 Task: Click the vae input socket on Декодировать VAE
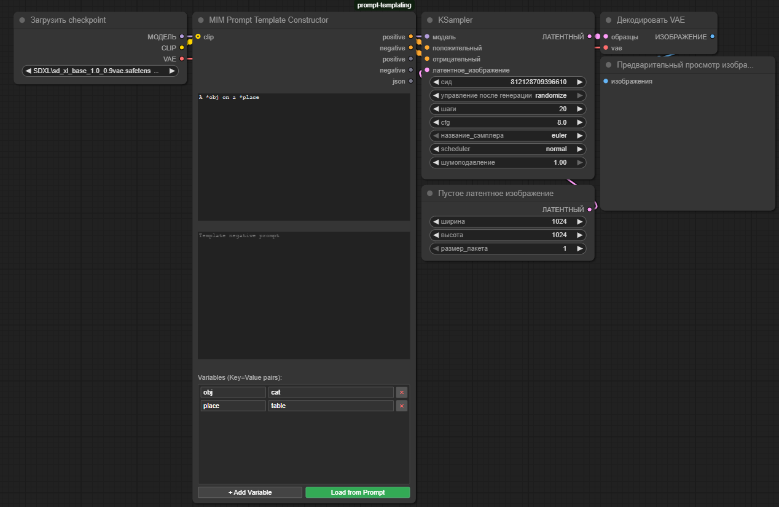(x=606, y=48)
